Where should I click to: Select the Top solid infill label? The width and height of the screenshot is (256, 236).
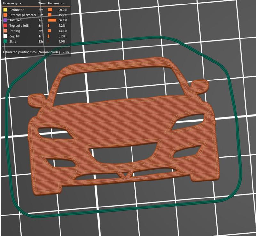pos(19,26)
